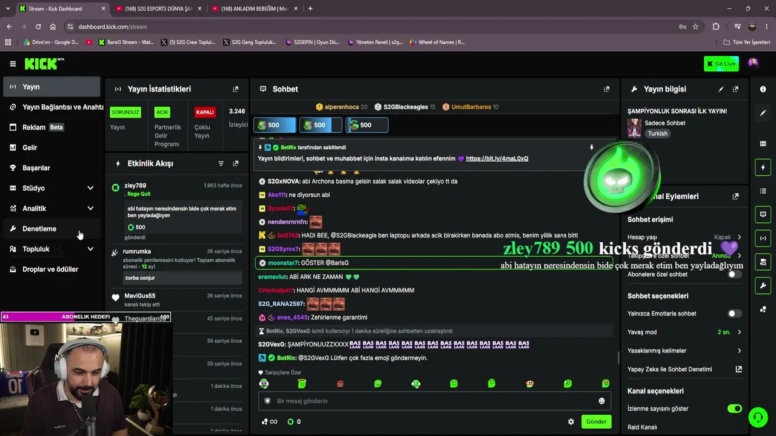The width and height of the screenshot is (776, 436).
Task: Click the Raid Kanalı option
Action: [x=642, y=427]
